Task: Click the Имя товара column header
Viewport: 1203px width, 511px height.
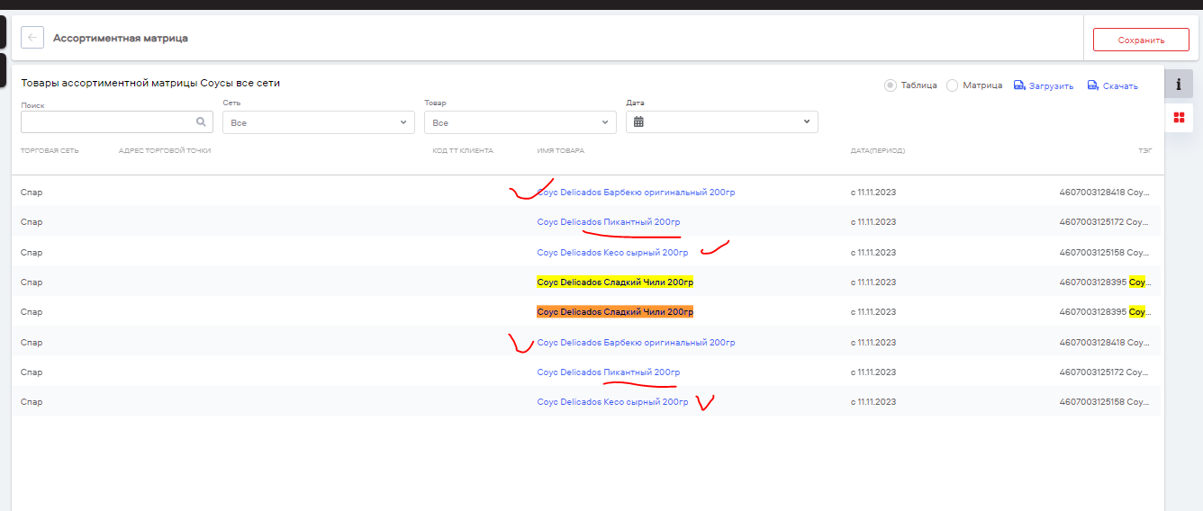Action: [560, 151]
